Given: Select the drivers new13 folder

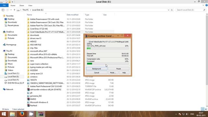Looking at the screenshot, I should pyautogui.click(x=35, y=38).
